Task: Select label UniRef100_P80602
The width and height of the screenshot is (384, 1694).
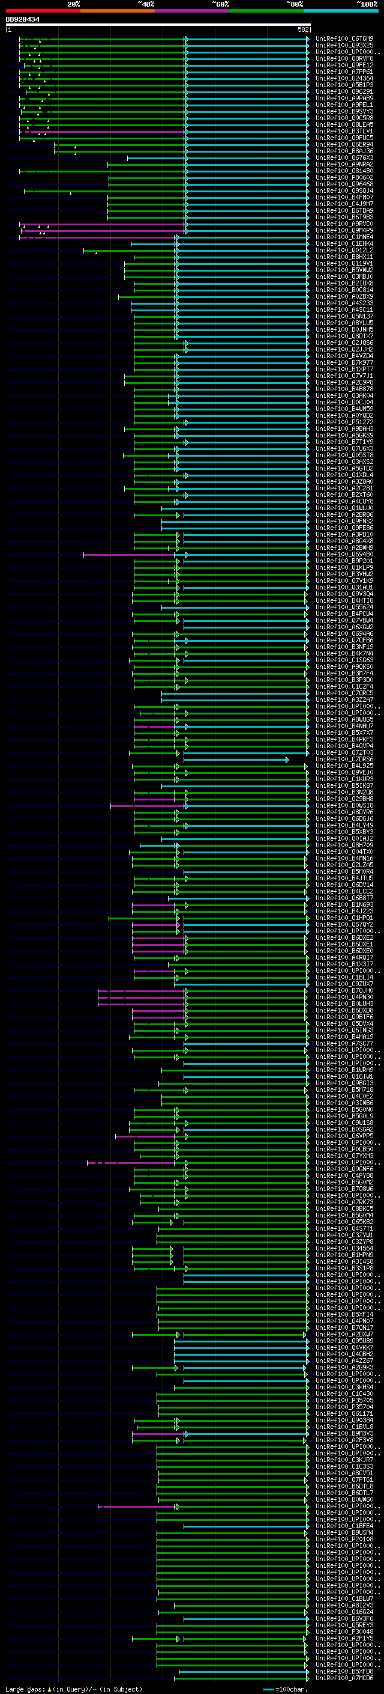Action: pyautogui.click(x=344, y=177)
